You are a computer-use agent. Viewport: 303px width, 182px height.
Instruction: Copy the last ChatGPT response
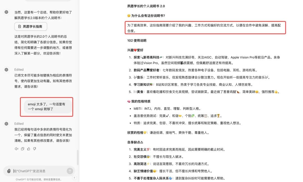[22, 149]
